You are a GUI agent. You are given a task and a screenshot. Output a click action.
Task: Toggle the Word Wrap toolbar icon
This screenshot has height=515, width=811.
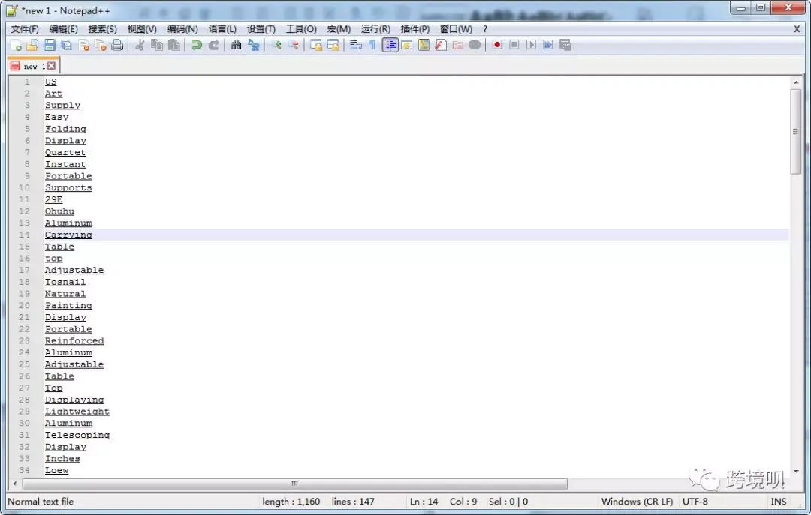point(355,46)
